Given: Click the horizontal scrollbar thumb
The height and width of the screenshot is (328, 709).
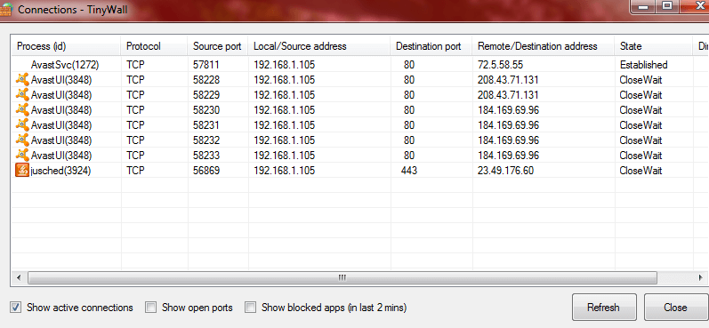Looking at the screenshot, I should pos(342,277).
